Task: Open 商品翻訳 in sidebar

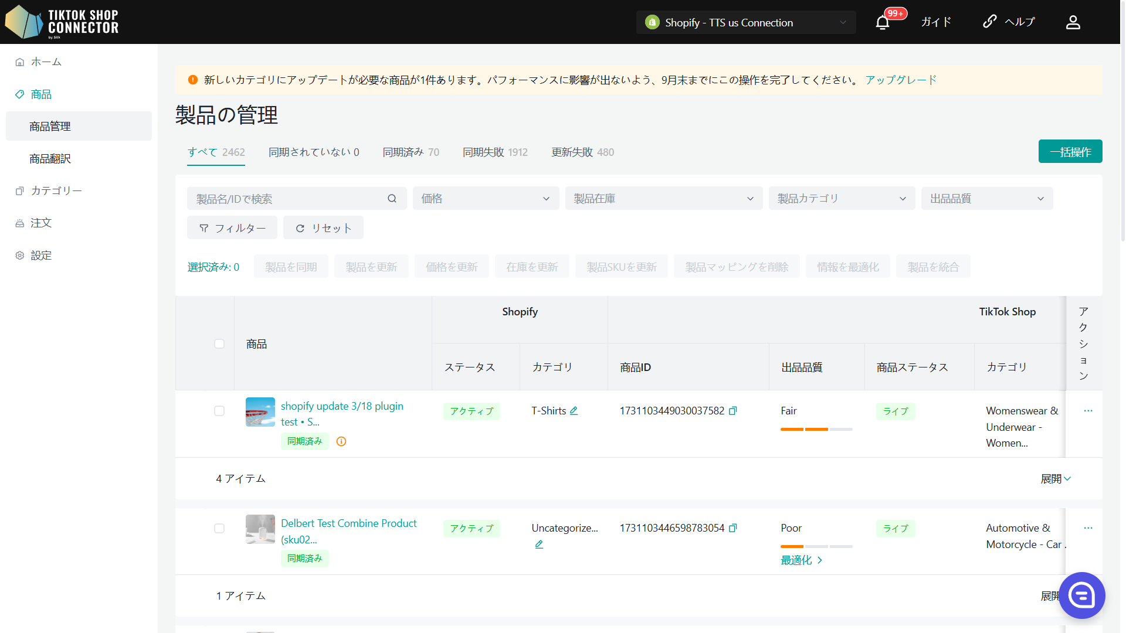Action: [79, 159]
